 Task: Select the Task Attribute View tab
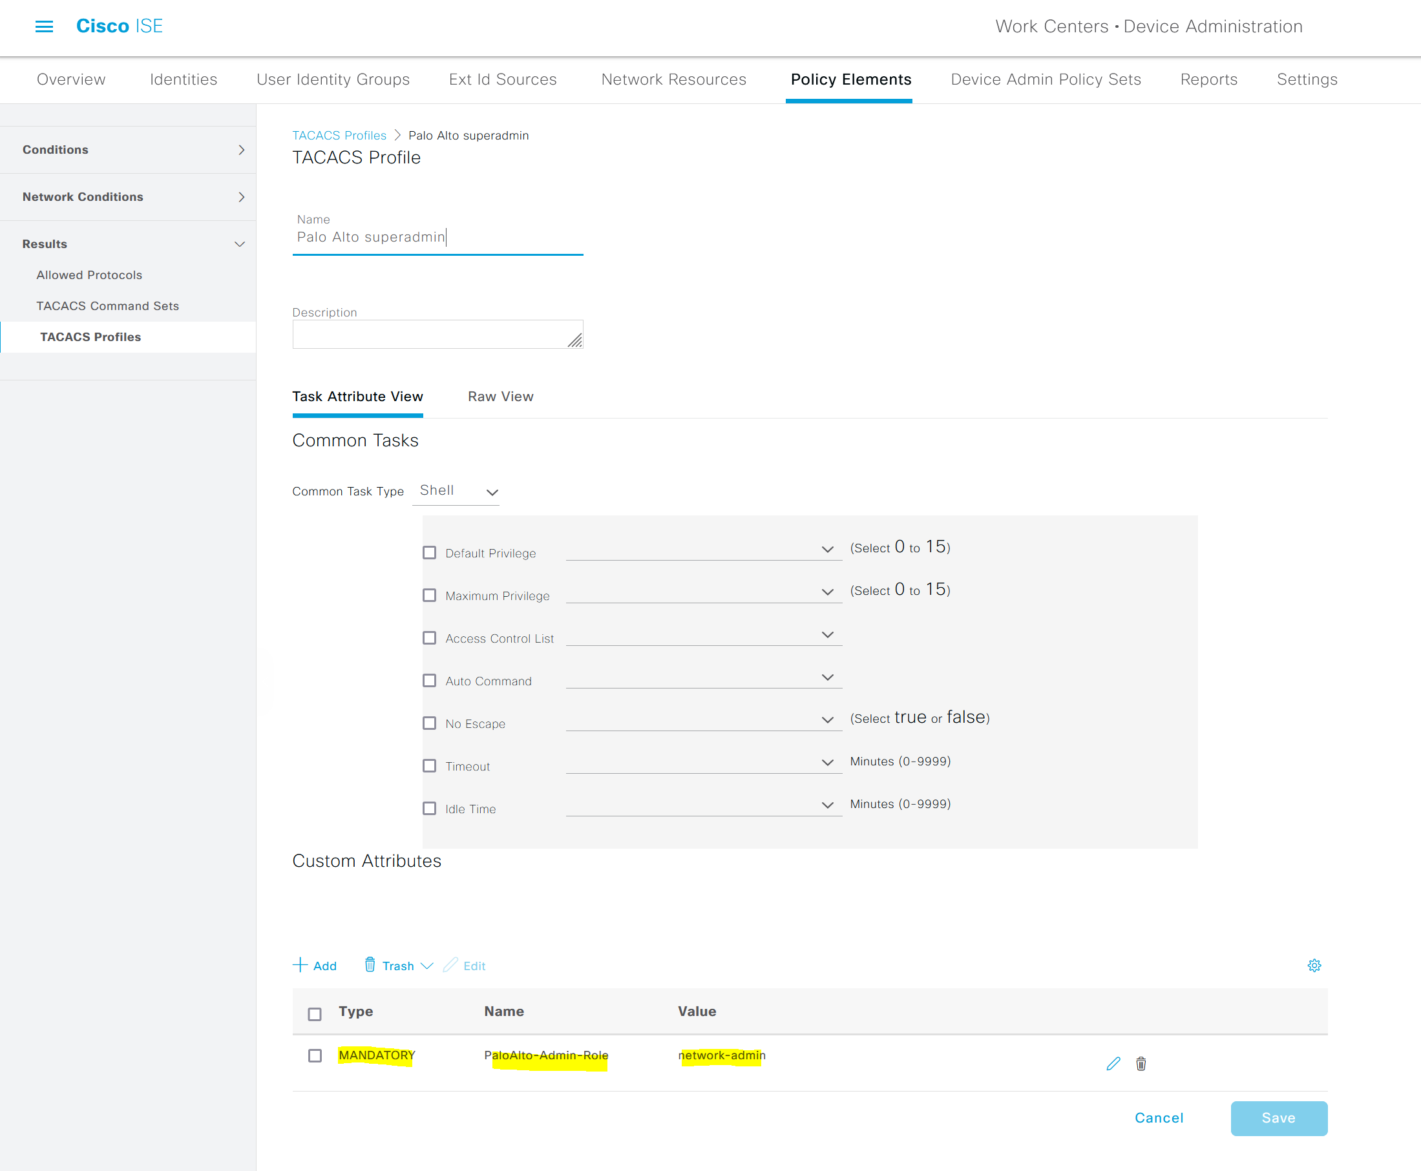tap(357, 397)
